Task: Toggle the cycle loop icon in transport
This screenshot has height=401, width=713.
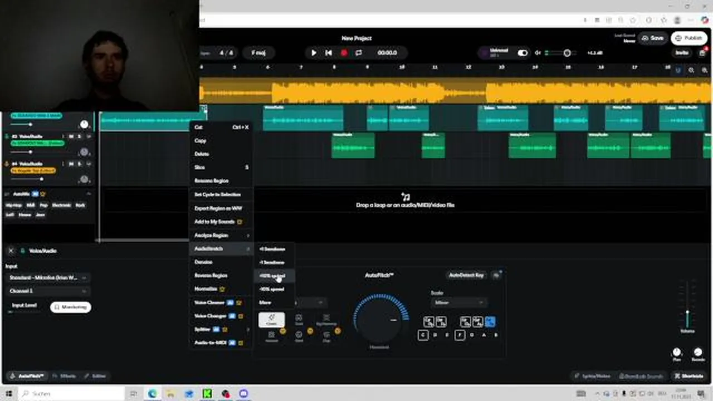Action: coord(359,53)
